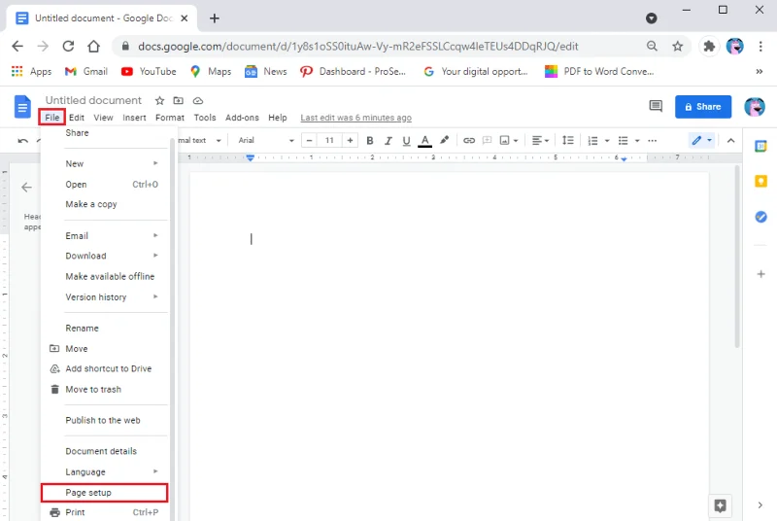Click the add comment toolbar icon
Viewport: 777px width, 521px height.
pos(488,140)
